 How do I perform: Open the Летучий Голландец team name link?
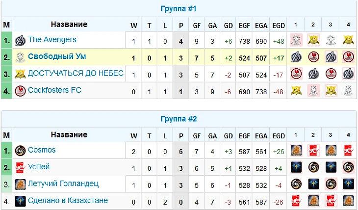(63, 184)
